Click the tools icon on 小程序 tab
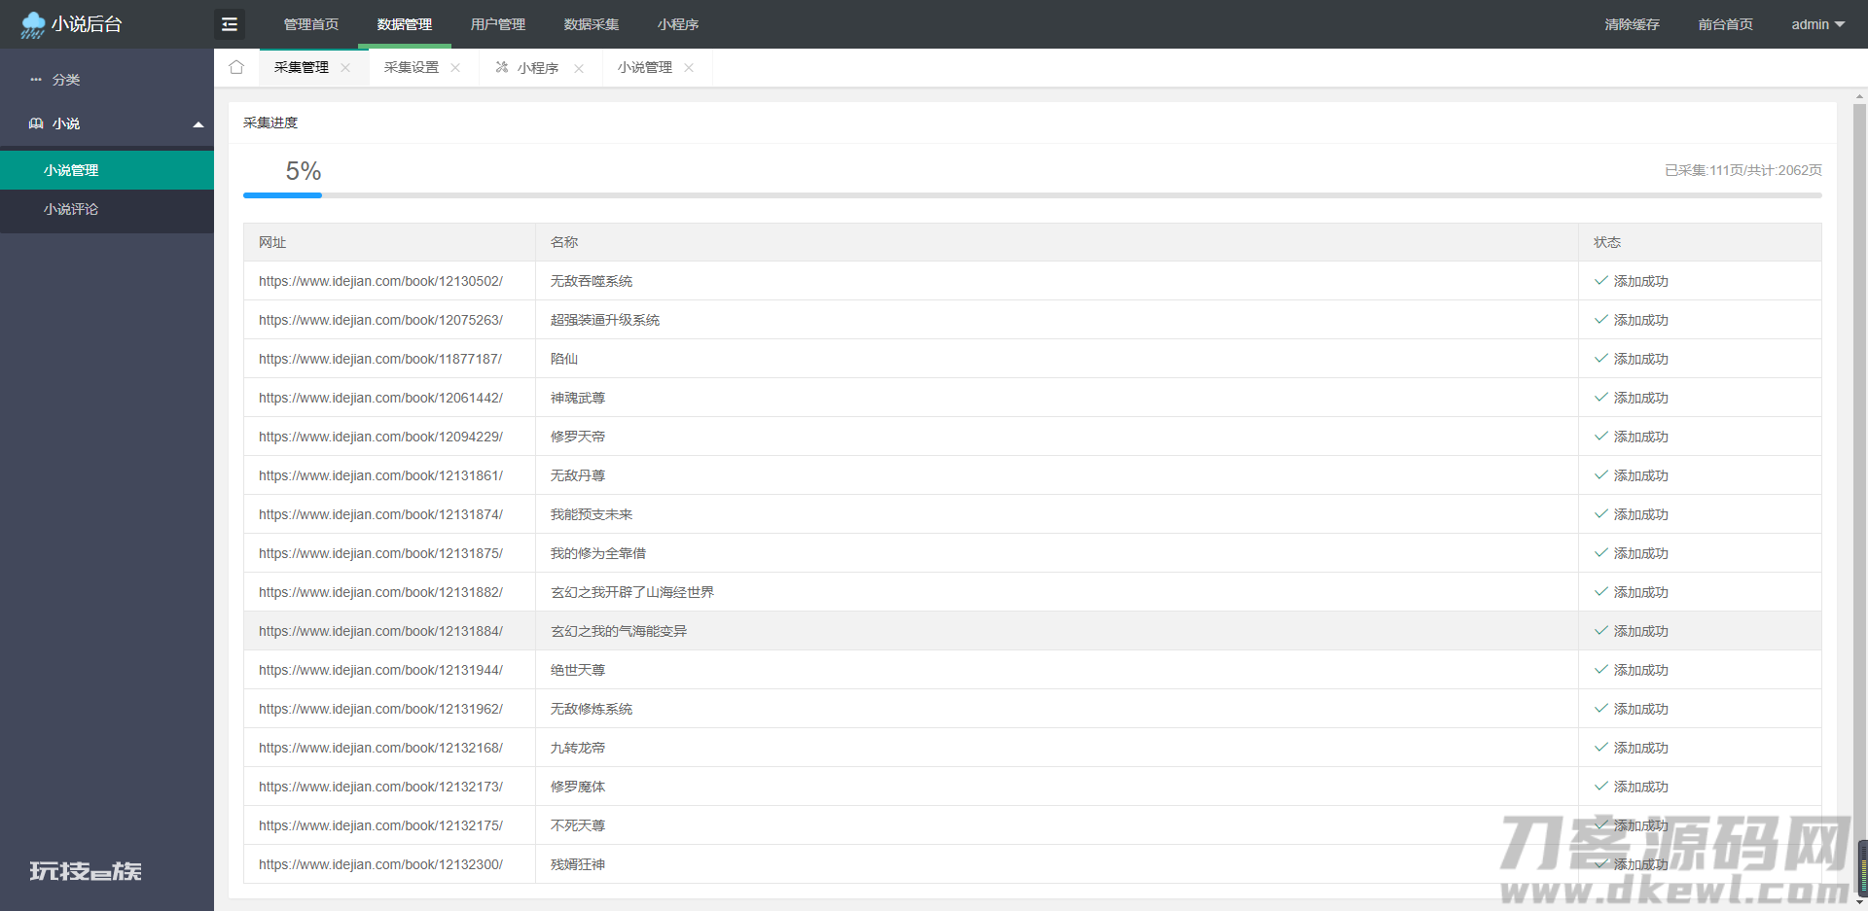This screenshot has width=1868, height=911. pos(502,67)
